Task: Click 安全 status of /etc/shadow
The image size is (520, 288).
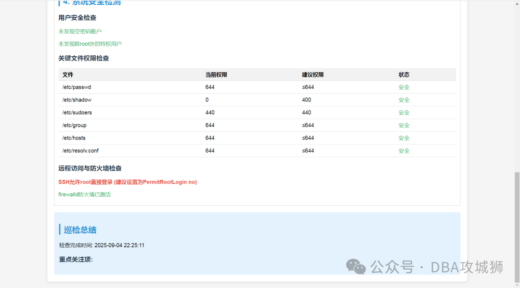Action: [404, 100]
